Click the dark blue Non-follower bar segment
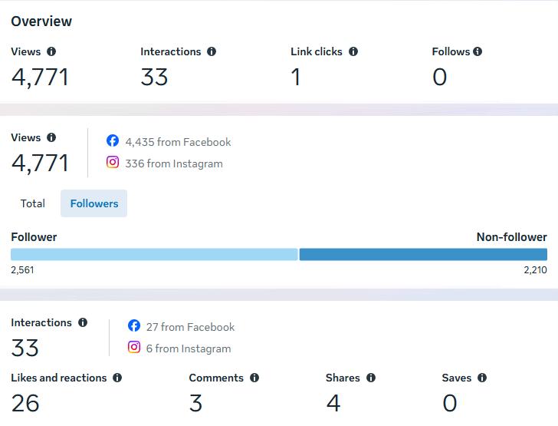Image resolution: width=558 pixels, height=426 pixels. click(423, 254)
